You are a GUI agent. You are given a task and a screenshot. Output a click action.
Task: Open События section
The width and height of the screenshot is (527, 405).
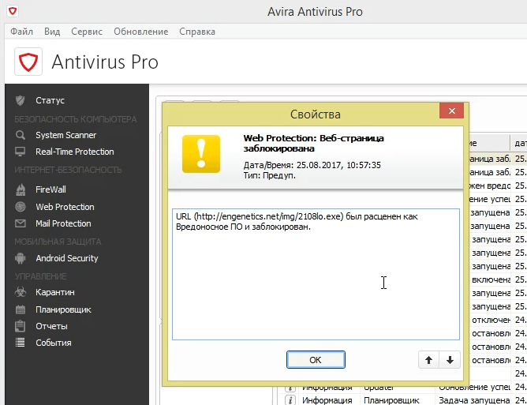click(54, 343)
